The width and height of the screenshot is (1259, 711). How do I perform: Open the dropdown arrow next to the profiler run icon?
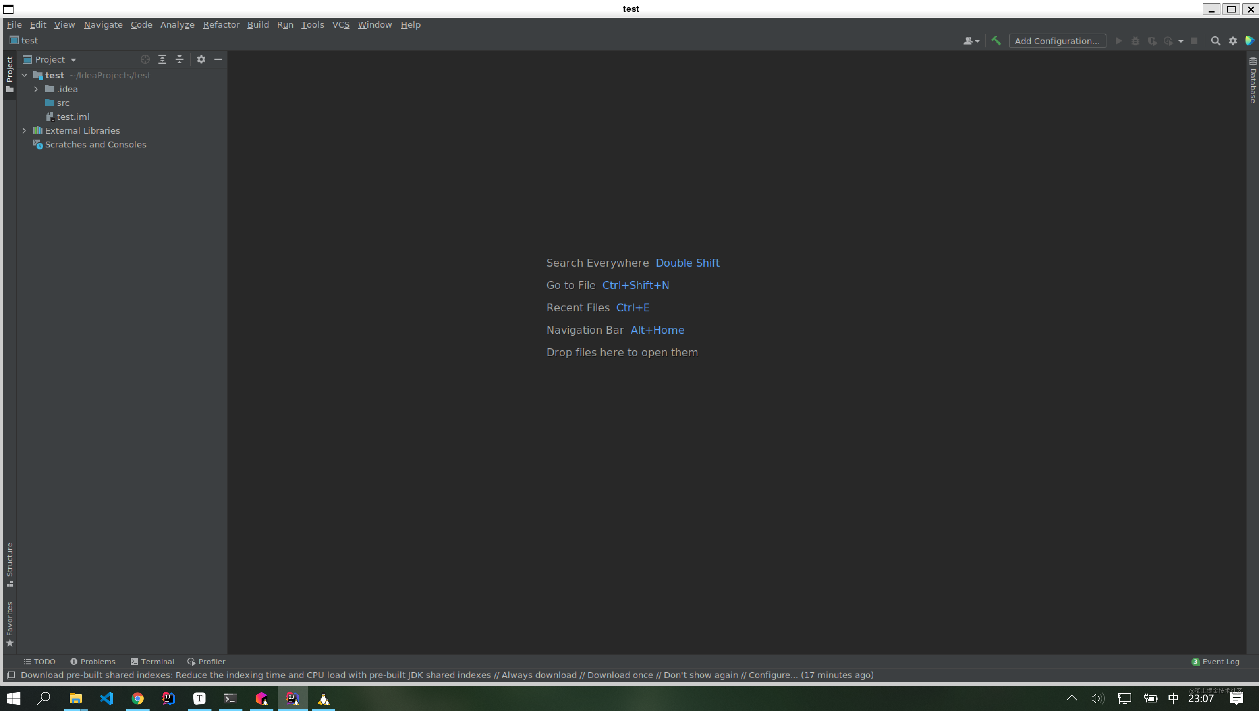pyautogui.click(x=1181, y=41)
